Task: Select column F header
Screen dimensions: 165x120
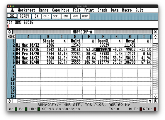Action: pos(103,37)
